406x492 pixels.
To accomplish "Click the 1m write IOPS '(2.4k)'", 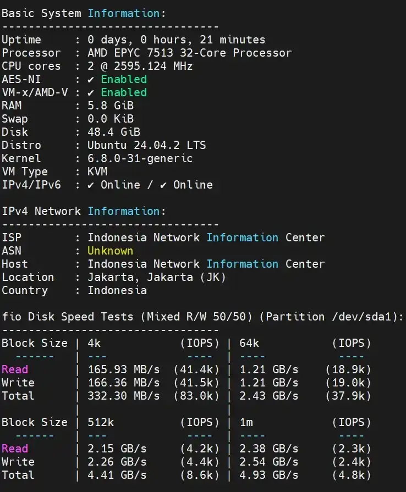I will point(352,462).
